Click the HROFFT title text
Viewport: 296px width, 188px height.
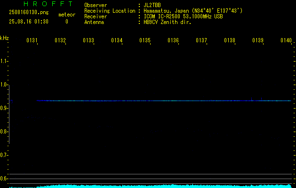[48, 4]
